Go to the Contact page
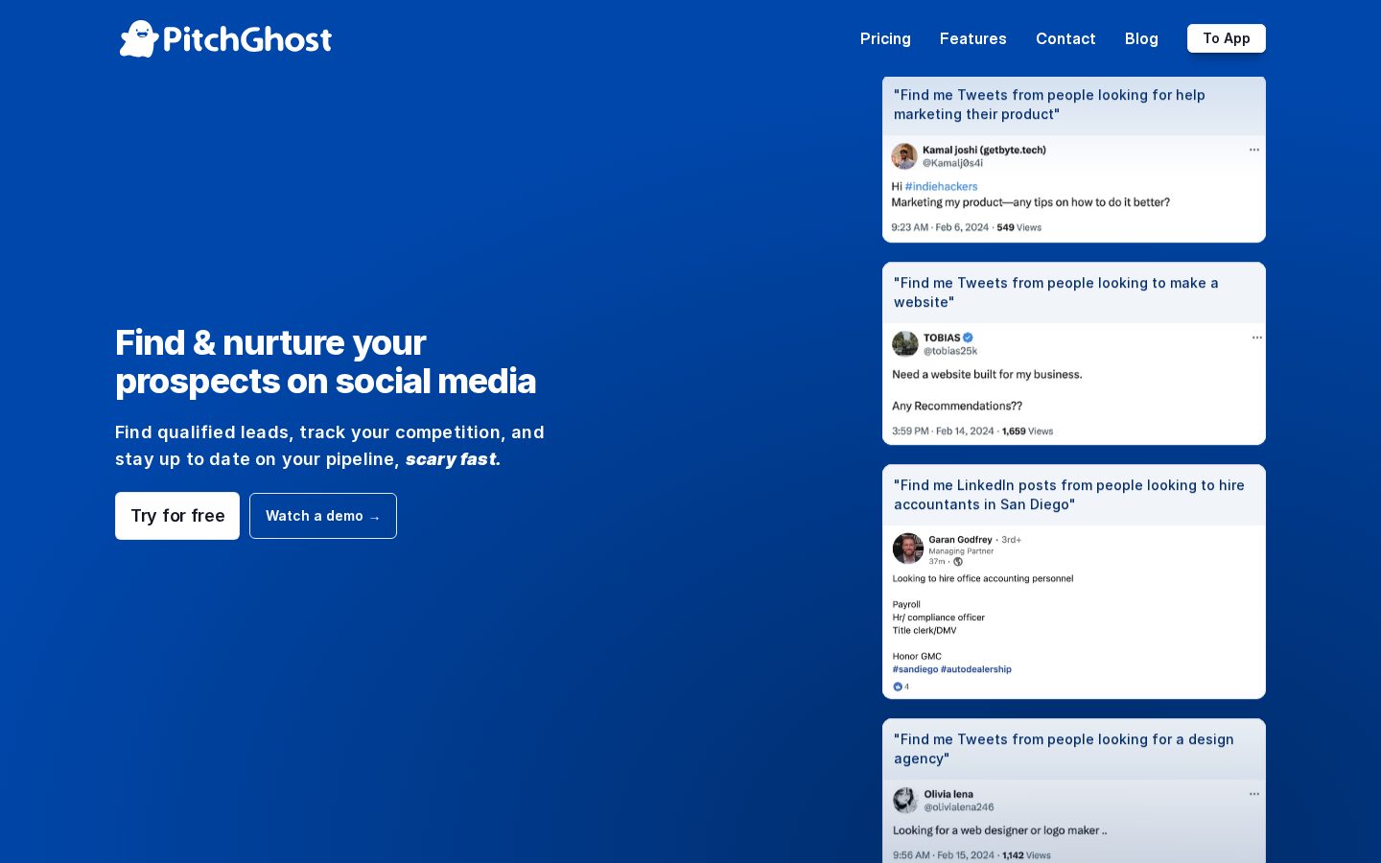This screenshot has height=863, width=1381. tap(1065, 38)
